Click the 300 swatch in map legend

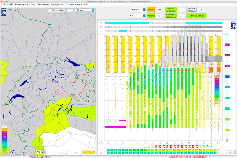click(x=4, y=147)
